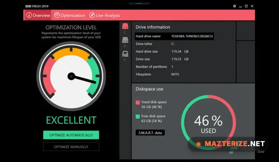Click the Overview info icon
The height and width of the screenshot is (162, 279).
pyautogui.click(x=29, y=15)
